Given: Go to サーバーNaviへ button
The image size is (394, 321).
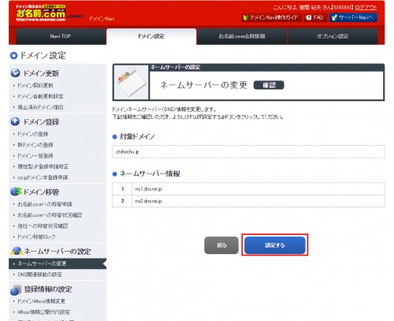Looking at the screenshot, I should [x=353, y=17].
